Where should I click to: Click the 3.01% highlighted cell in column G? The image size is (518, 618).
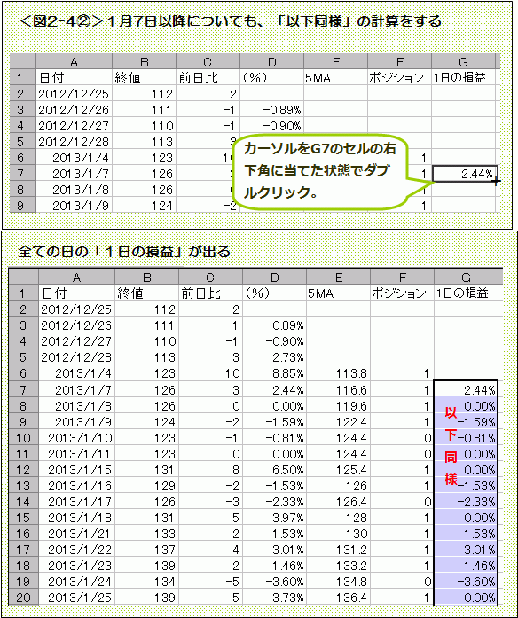click(466, 550)
